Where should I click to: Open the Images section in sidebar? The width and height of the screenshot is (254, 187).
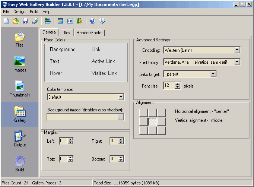pos(20,64)
